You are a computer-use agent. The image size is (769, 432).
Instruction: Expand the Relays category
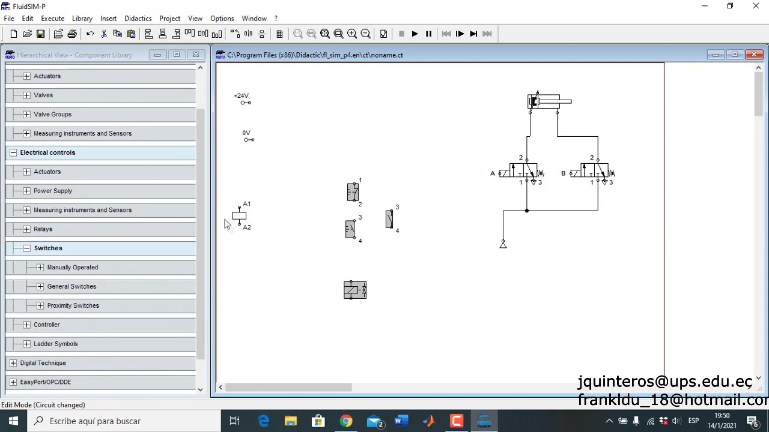[26, 229]
